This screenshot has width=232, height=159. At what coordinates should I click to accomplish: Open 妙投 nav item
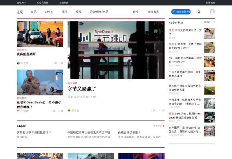pyautogui.click(x=135, y=12)
